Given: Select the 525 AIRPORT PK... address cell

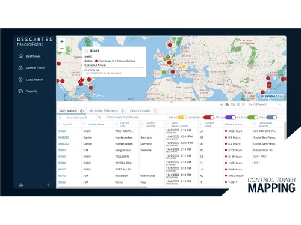Looking at the screenshot, I should (x=265, y=131).
